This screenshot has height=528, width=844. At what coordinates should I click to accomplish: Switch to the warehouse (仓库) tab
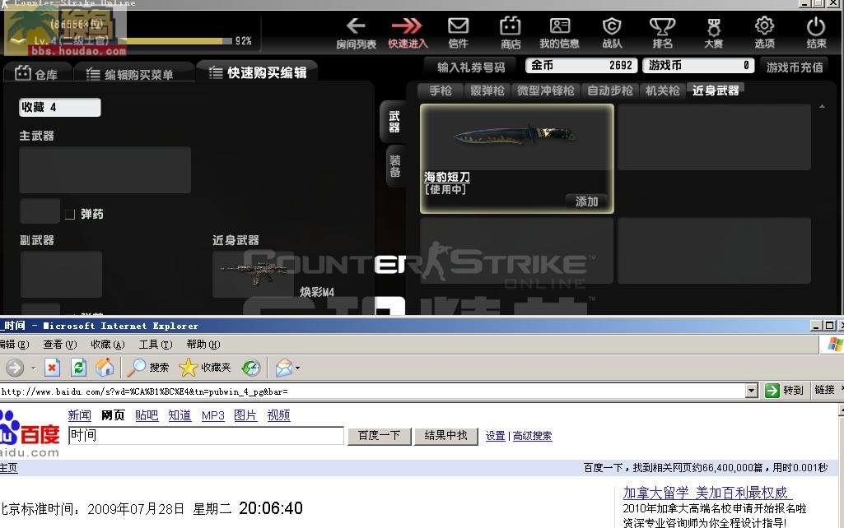pyautogui.click(x=36, y=74)
